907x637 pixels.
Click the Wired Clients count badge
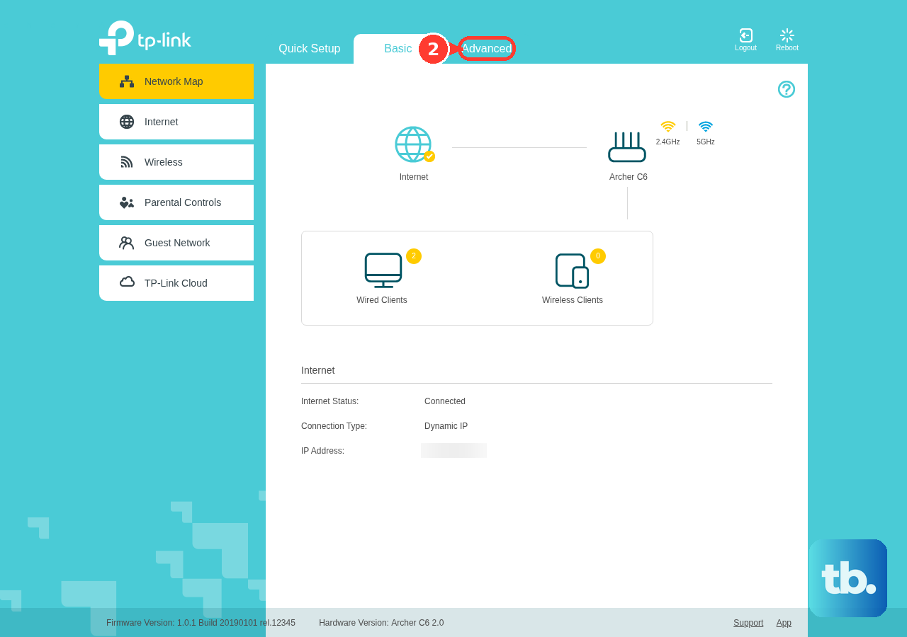[414, 256]
